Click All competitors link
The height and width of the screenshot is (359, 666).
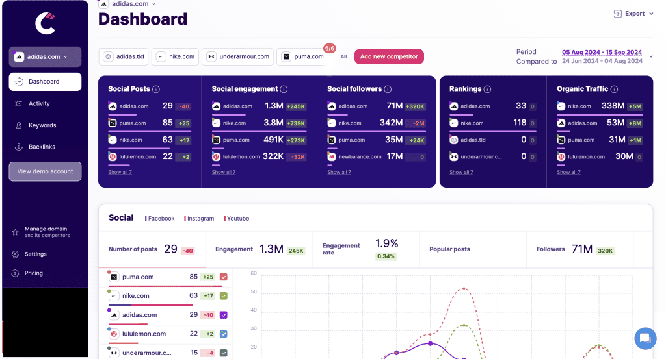(x=343, y=56)
